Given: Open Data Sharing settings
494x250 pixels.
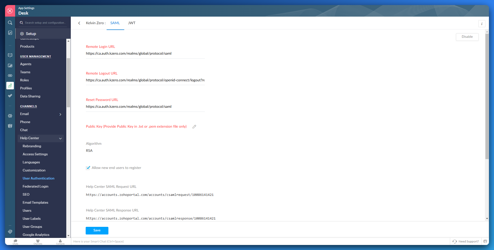Looking at the screenshot, I should (x=30, y=96).
